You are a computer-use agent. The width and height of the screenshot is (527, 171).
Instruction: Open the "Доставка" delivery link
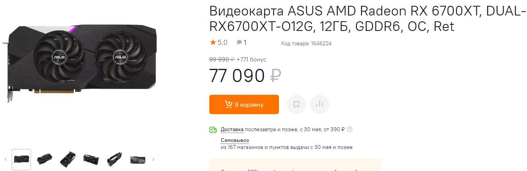232,130
